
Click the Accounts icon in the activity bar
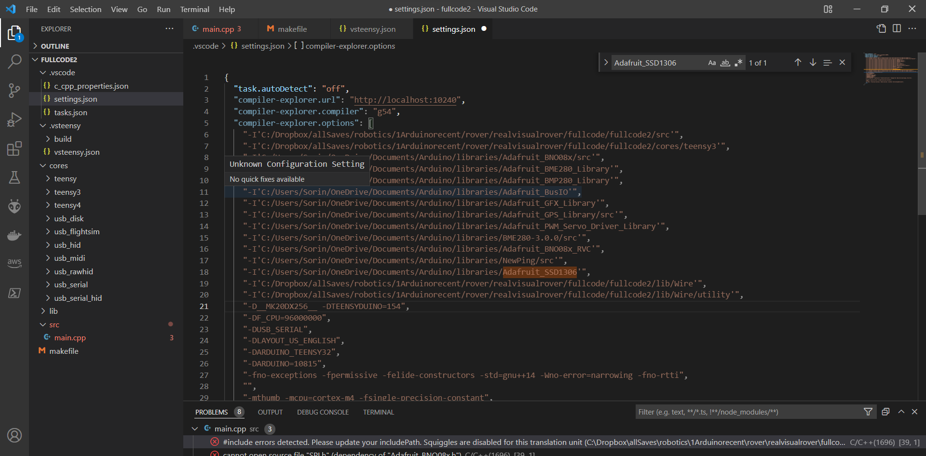pyautogui.click(x=14, y=435)
